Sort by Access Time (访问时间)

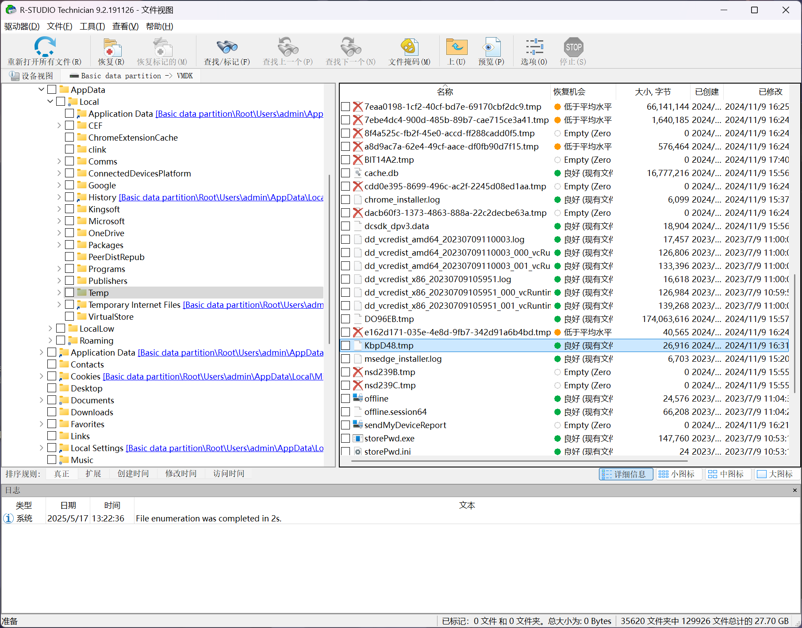pos(228,474)
